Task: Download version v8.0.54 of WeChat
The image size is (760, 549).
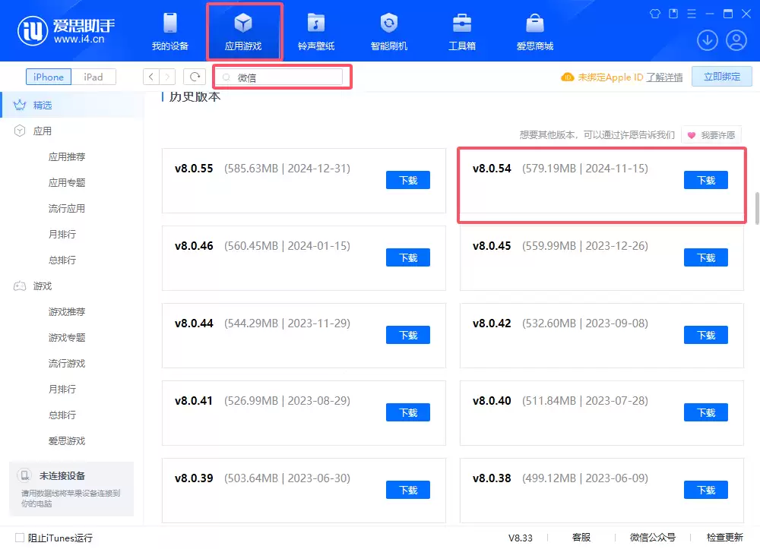Action: [x=705, y=180]
